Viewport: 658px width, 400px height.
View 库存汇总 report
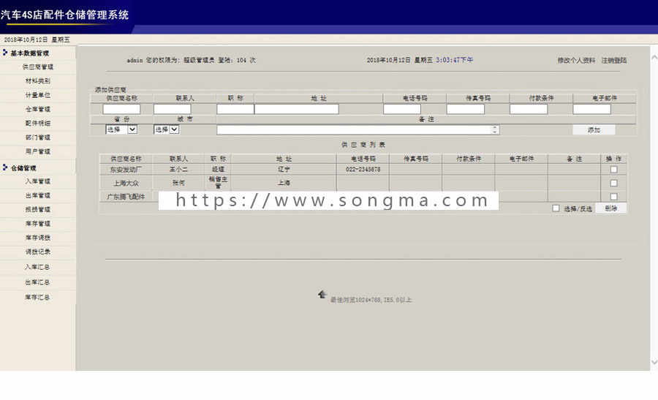click(x=37, y=297)
